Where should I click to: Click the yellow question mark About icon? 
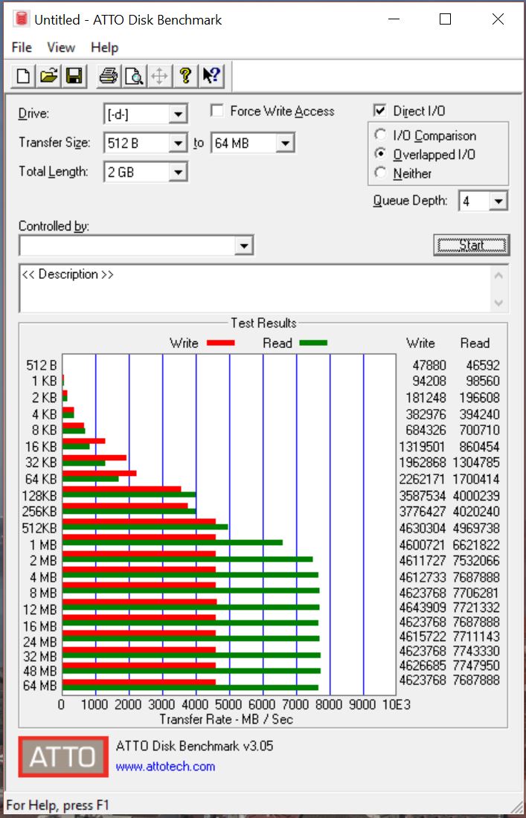click(185, 75)
